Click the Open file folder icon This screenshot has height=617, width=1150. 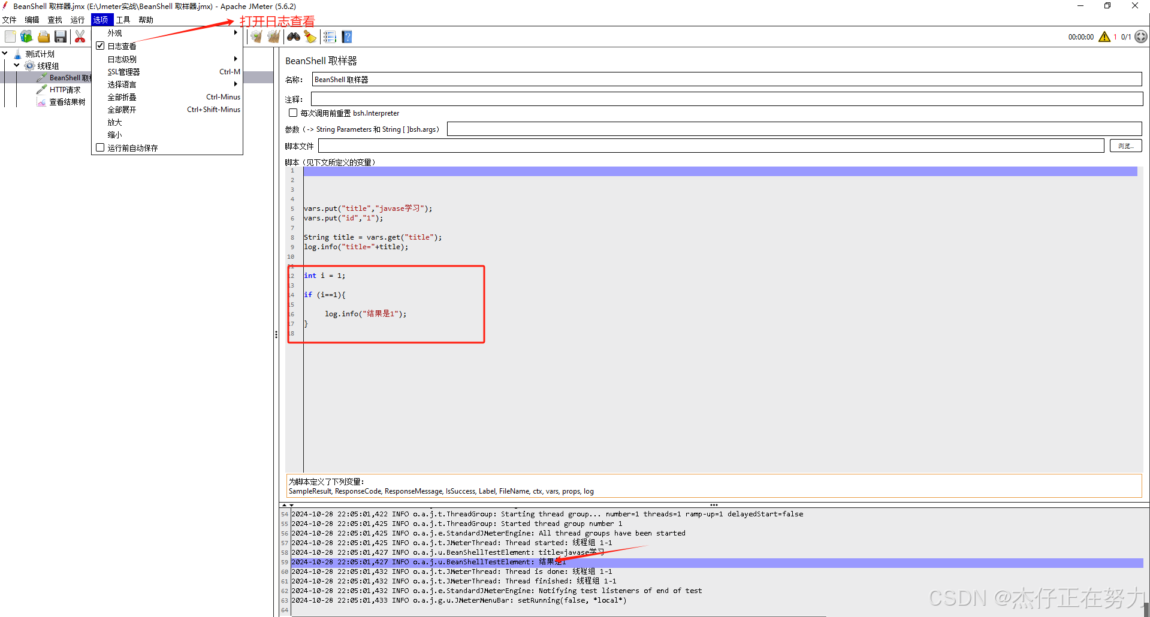coord(44,37)
